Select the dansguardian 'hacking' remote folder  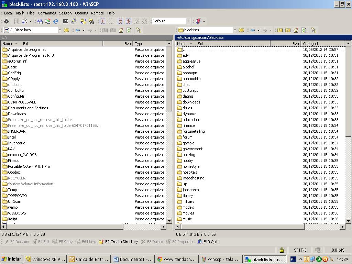pyautogui.click(x=189, y=155)
